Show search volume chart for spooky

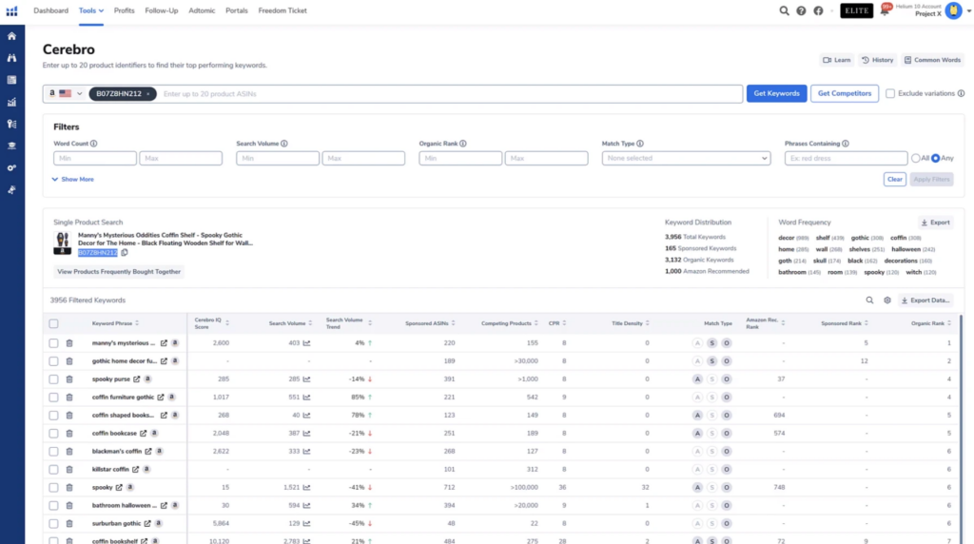pos(306,488)
